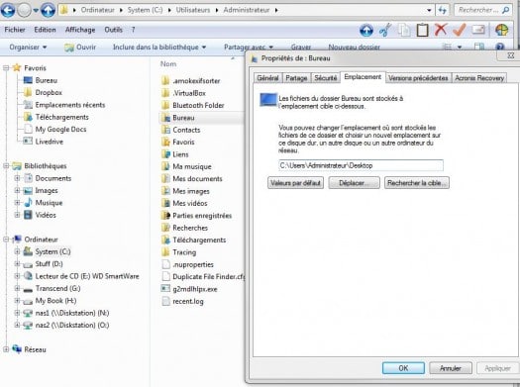The image size is (520, 387).
Task: Select Lecteur de CD (E:) WD SmartWare
Action: tap(81, 276)
